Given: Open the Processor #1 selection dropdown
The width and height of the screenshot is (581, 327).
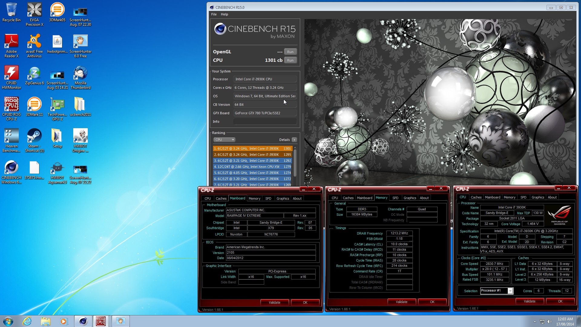Looking at the screenshot, I should tap(497, 291).
